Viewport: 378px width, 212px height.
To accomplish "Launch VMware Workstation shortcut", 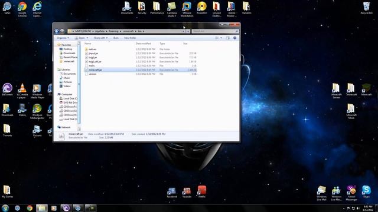I will tap(187, 9).
